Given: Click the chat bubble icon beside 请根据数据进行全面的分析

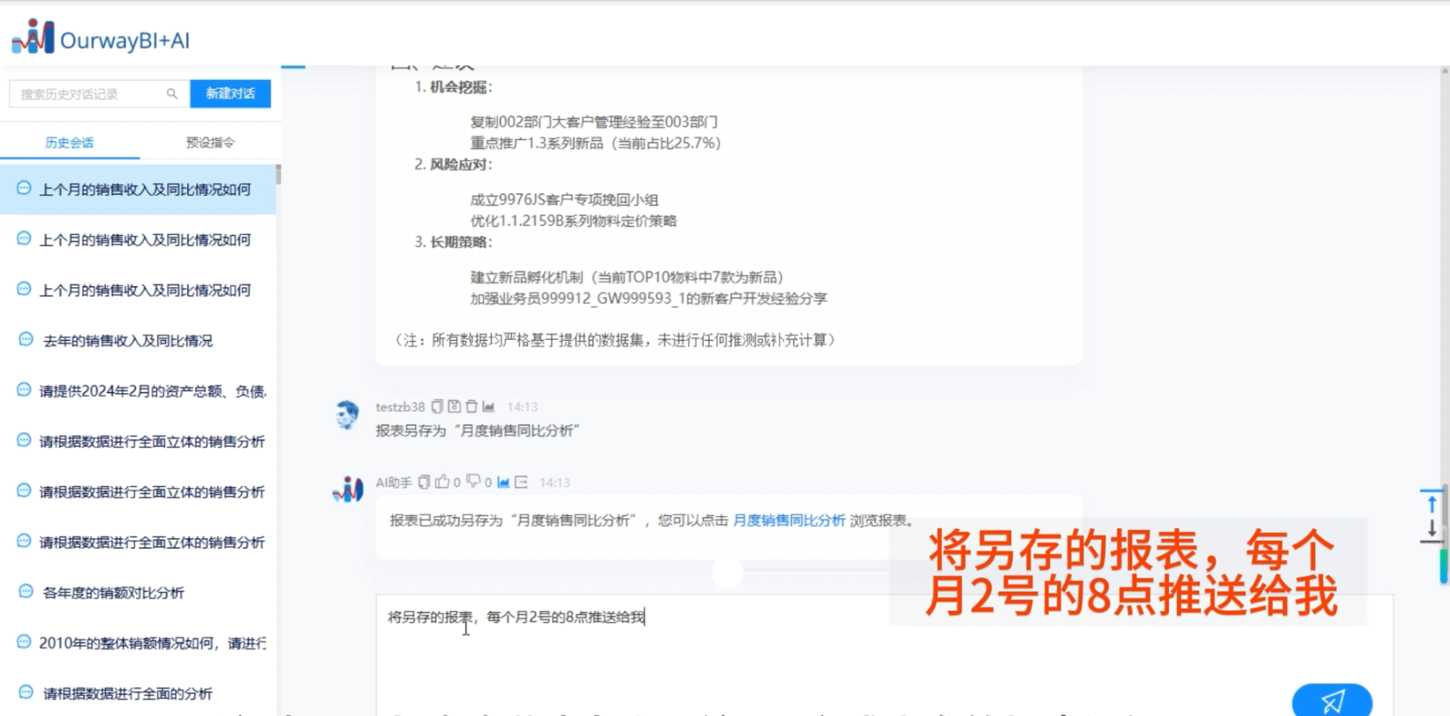Looking at the screenshot, I should pyautogui.click(x=25, y=692).
